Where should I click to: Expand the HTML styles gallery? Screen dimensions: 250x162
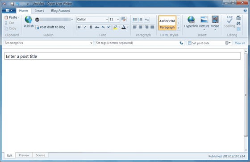179,28
